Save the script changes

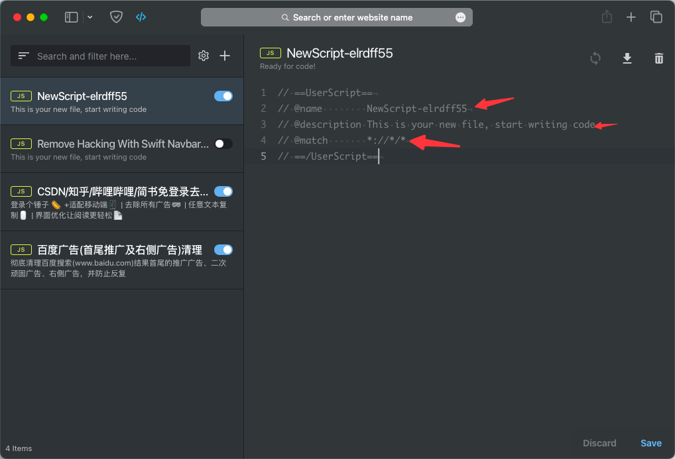[651, 443]
